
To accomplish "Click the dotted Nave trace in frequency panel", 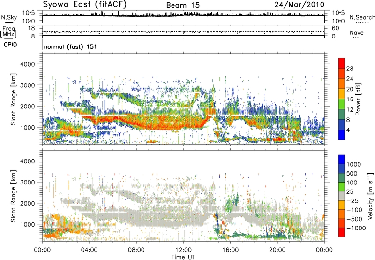I will click(x=183, y=32).
